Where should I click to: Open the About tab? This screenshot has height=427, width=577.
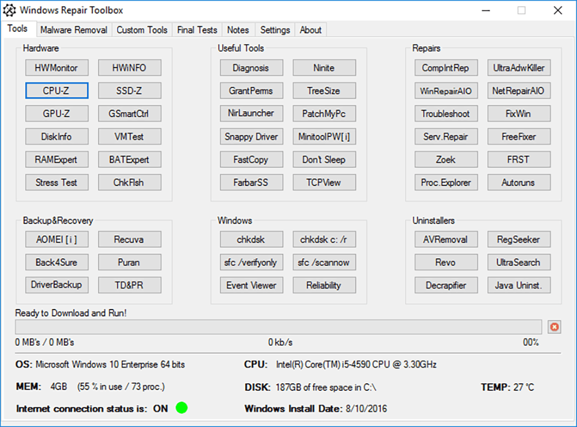click(x=310, y=30)
